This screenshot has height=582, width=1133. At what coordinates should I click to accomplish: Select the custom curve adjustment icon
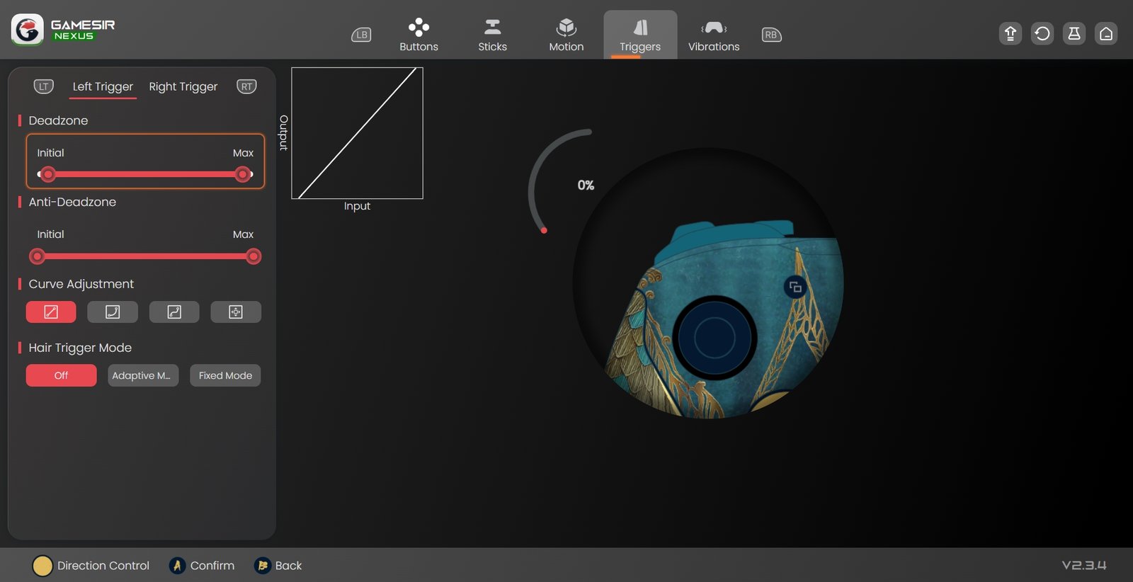[x=236, y=312]
